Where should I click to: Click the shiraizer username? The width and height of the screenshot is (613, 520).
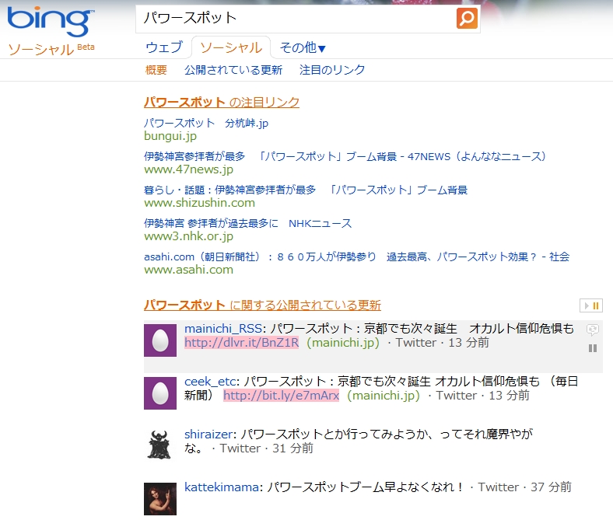tap(208, 434)
